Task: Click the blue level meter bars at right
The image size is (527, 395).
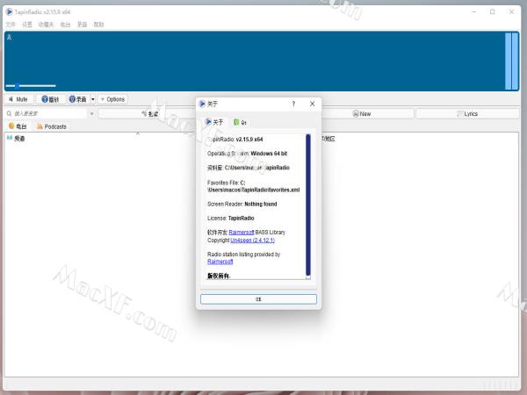Action: (511, 61)
